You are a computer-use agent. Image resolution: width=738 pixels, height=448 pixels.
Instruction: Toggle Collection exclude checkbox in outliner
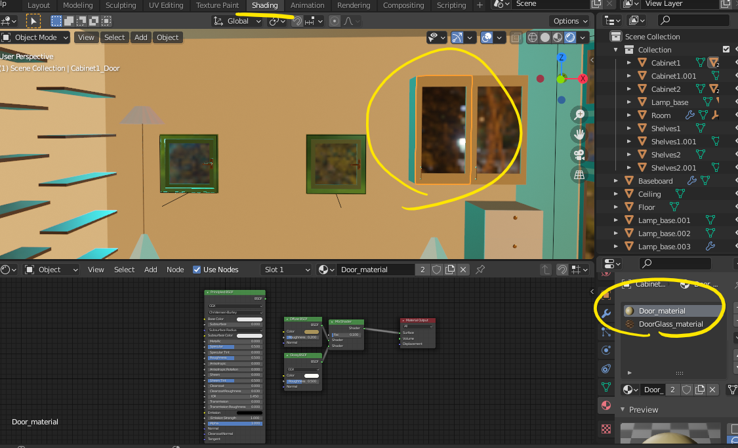point(726,49)
